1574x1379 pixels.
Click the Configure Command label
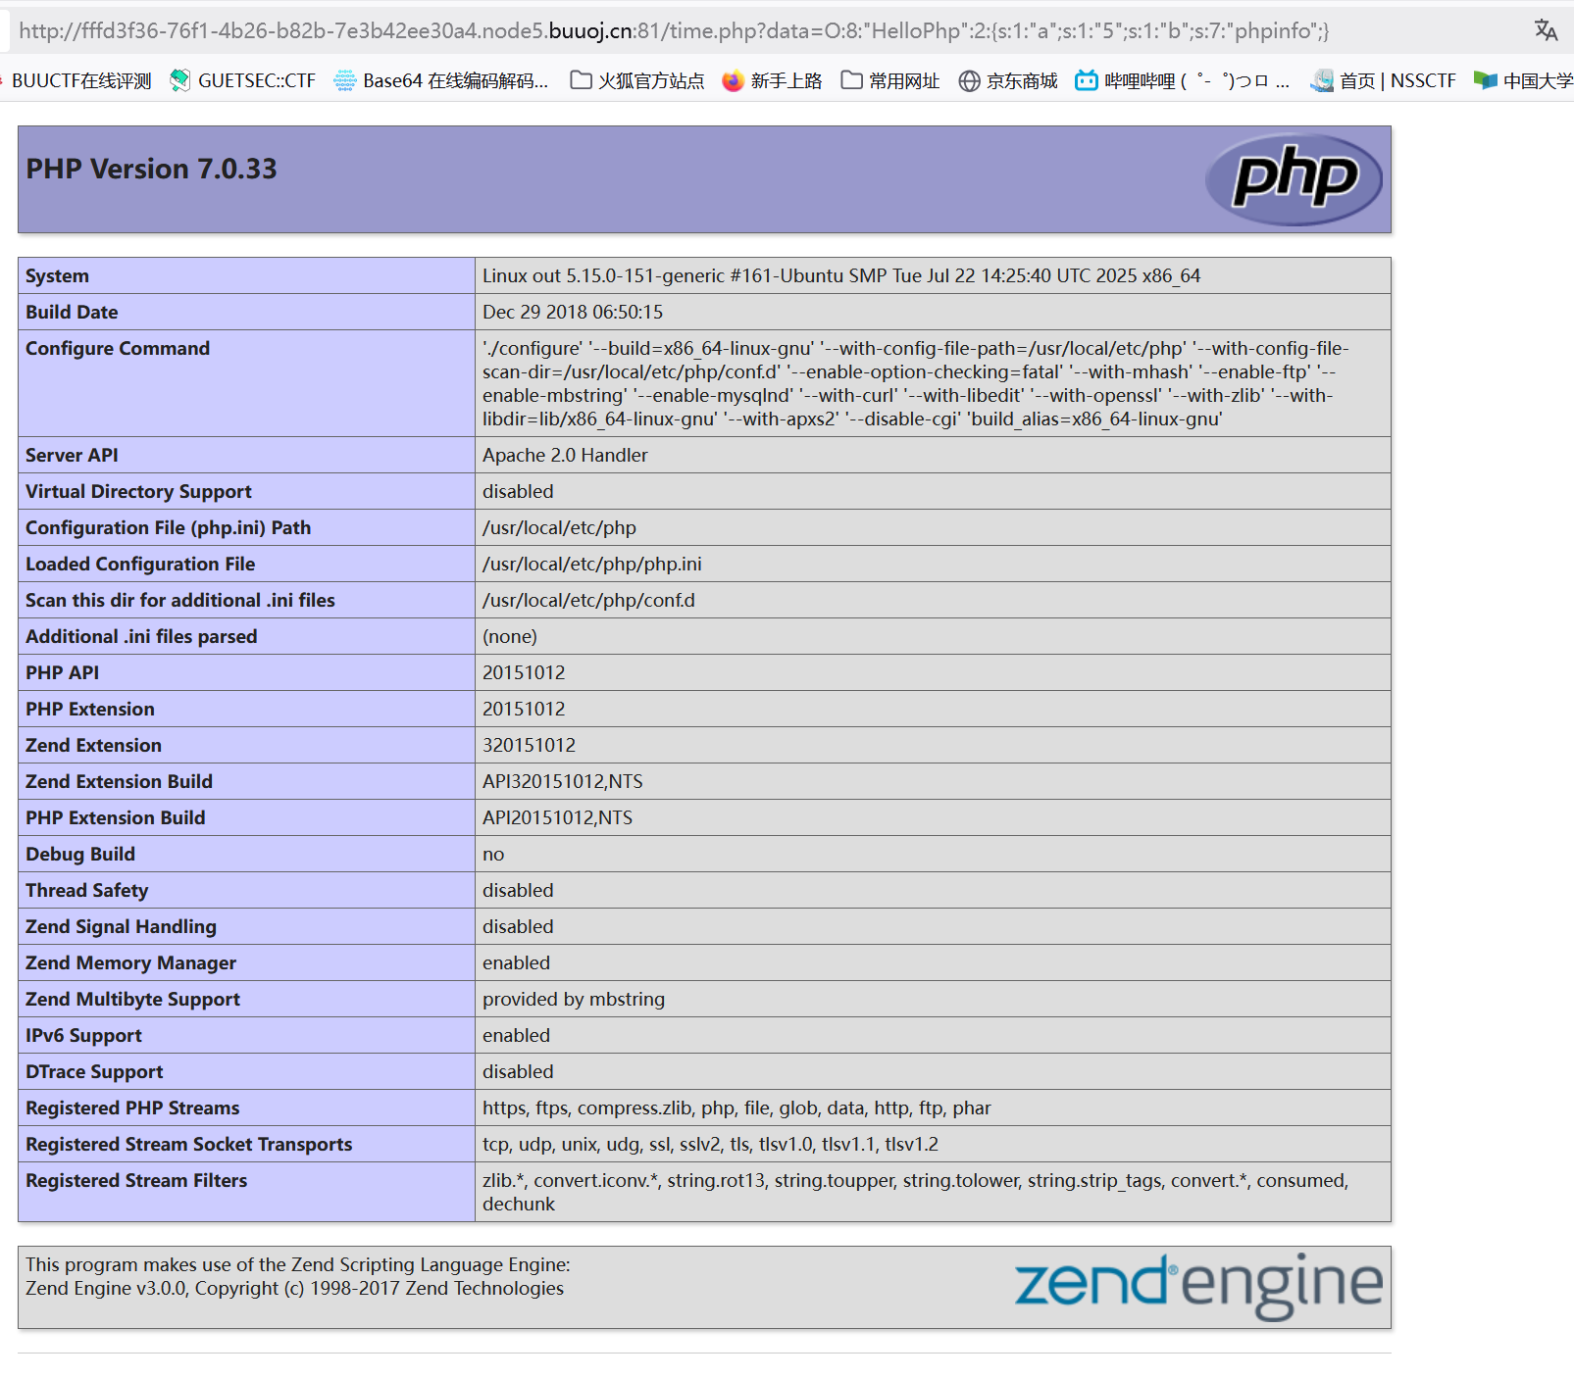click(x=118, y=348)
